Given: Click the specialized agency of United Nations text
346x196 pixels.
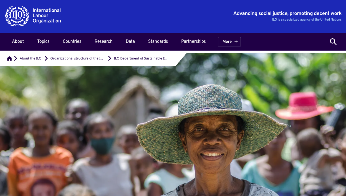Looking at the screenshot, I should click(307, 20).
